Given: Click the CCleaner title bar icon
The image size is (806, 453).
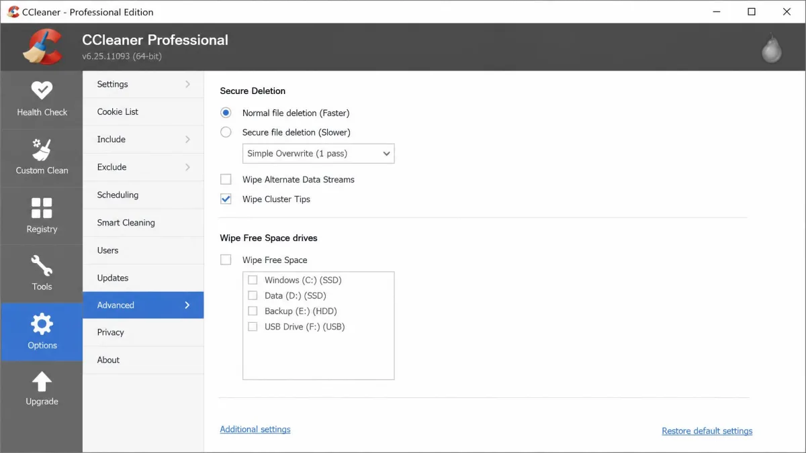Looking at the screenshot, I should click(13, 12).
